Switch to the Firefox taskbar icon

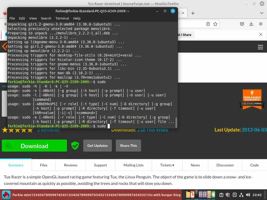(x=192, y=195)
